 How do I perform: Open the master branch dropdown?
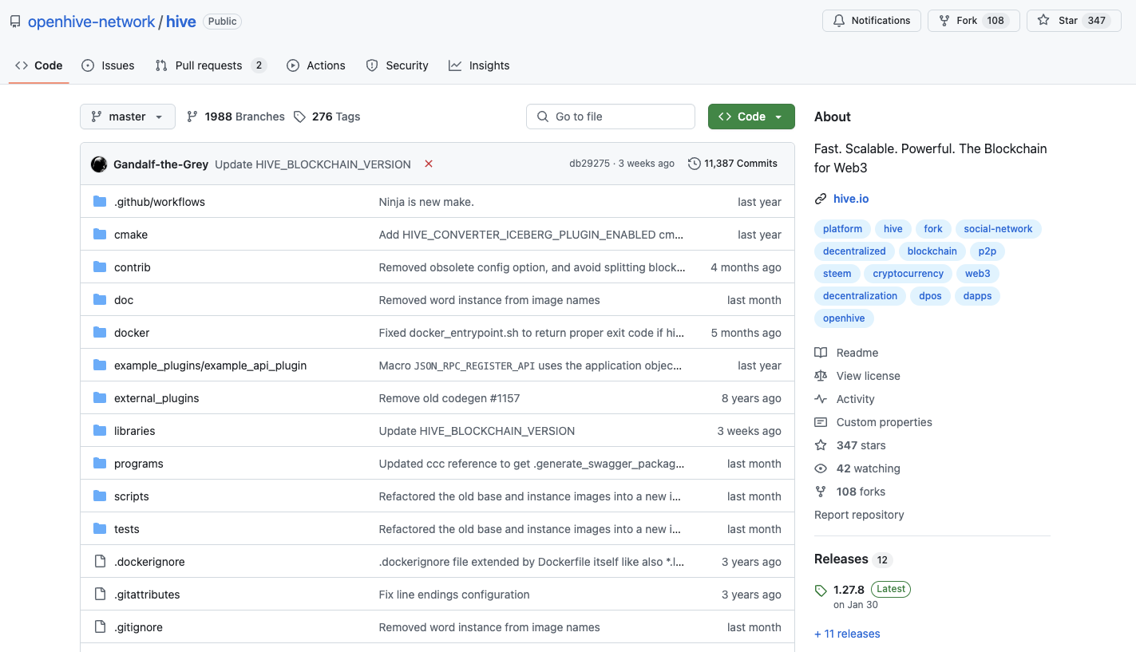point(127,117)
